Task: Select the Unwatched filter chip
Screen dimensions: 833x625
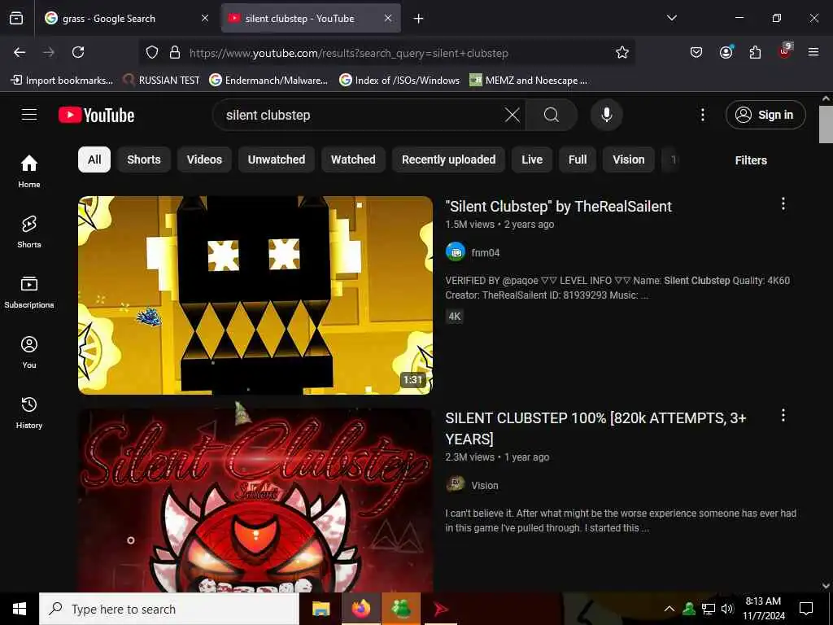Action: 277,160
